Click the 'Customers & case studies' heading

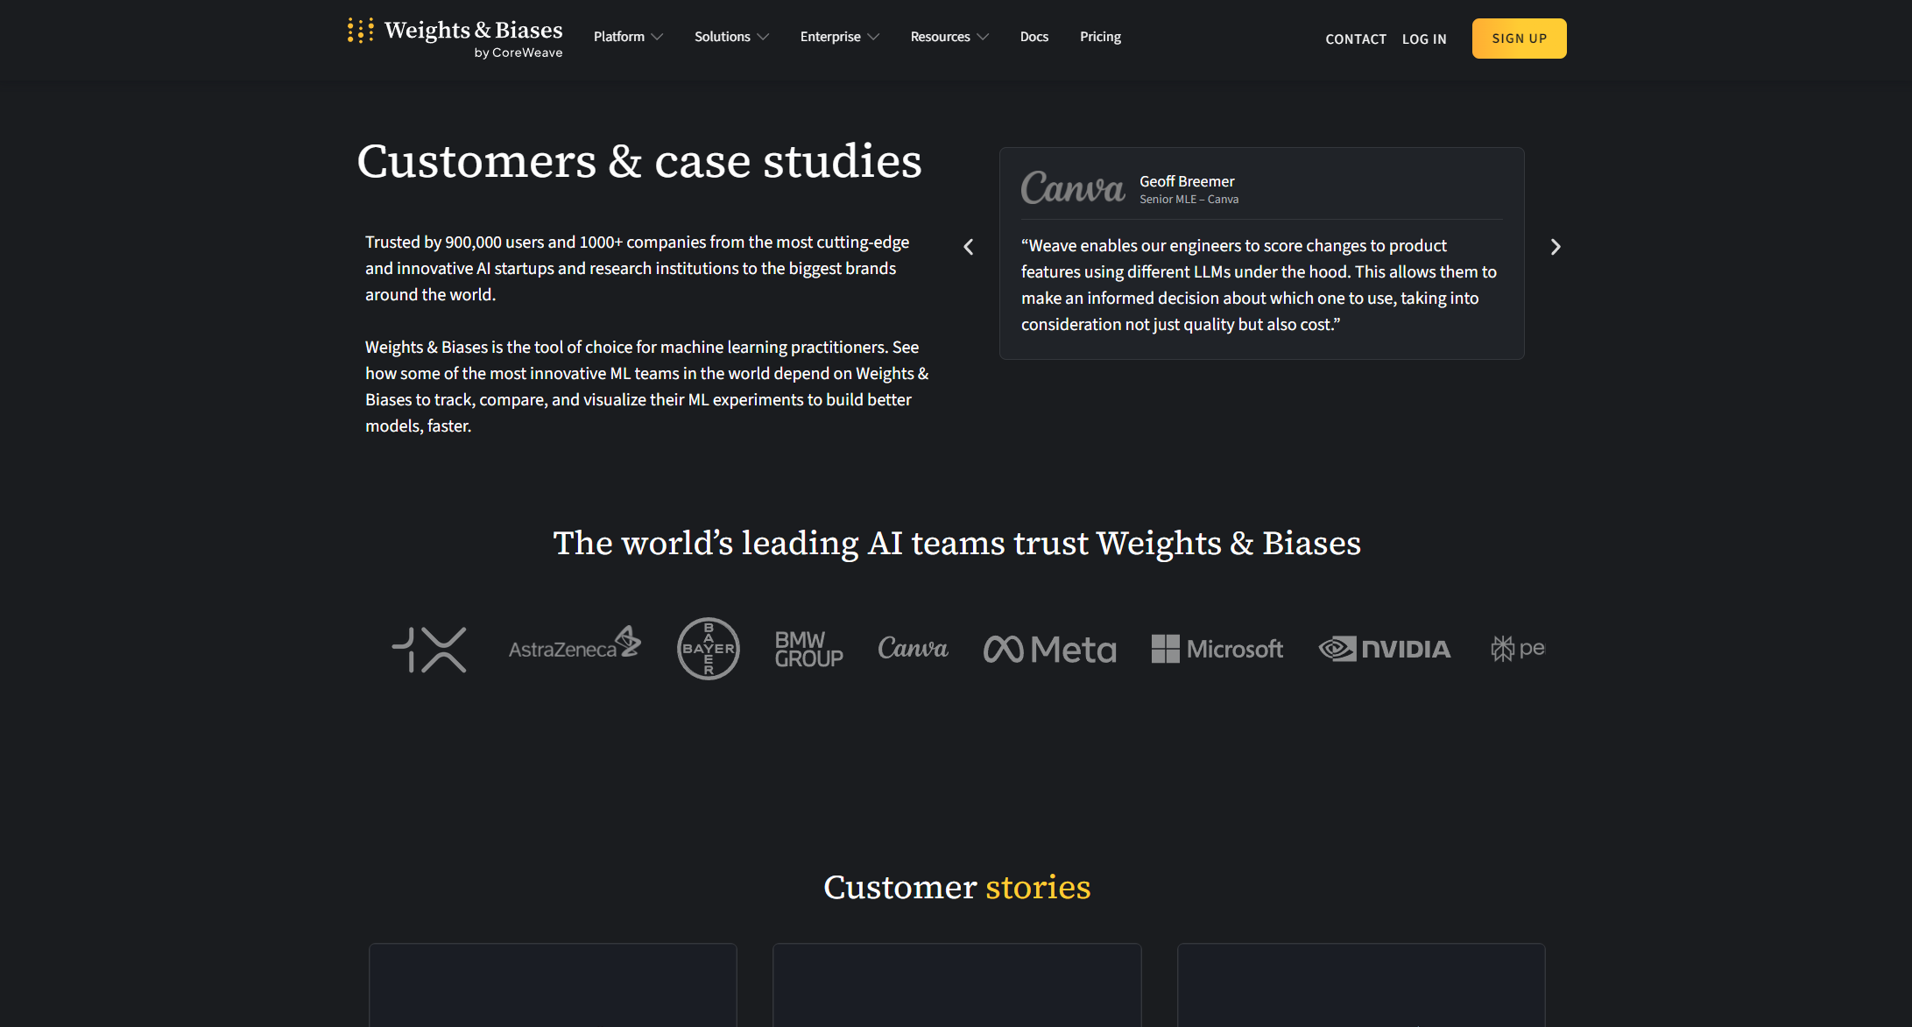click(x=639, y=161)
